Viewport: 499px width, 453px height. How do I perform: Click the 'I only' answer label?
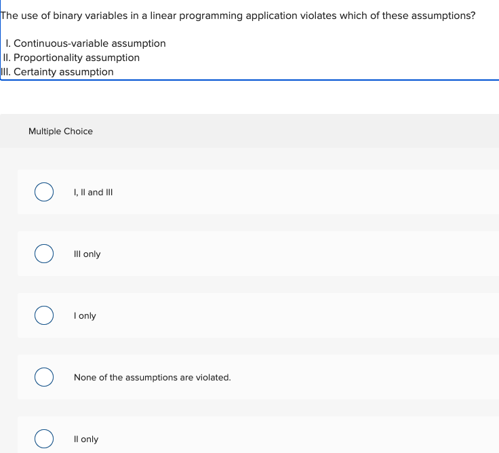(x=85, y=316)
